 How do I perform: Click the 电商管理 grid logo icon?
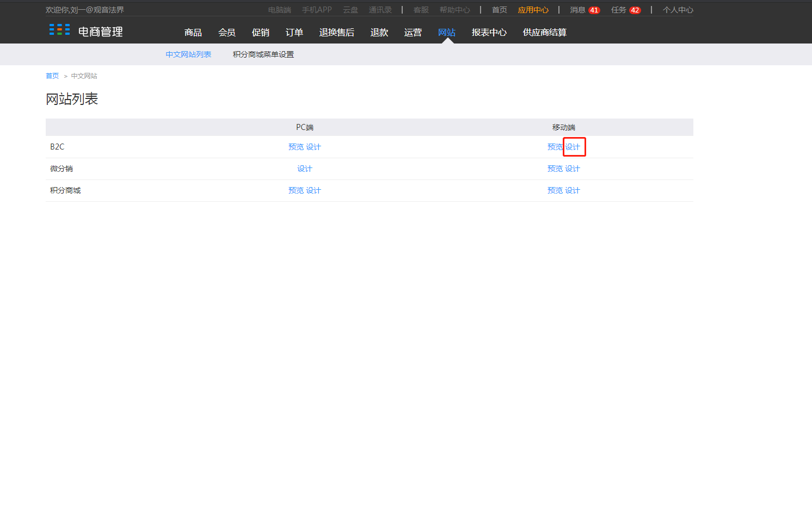(59, 29)
